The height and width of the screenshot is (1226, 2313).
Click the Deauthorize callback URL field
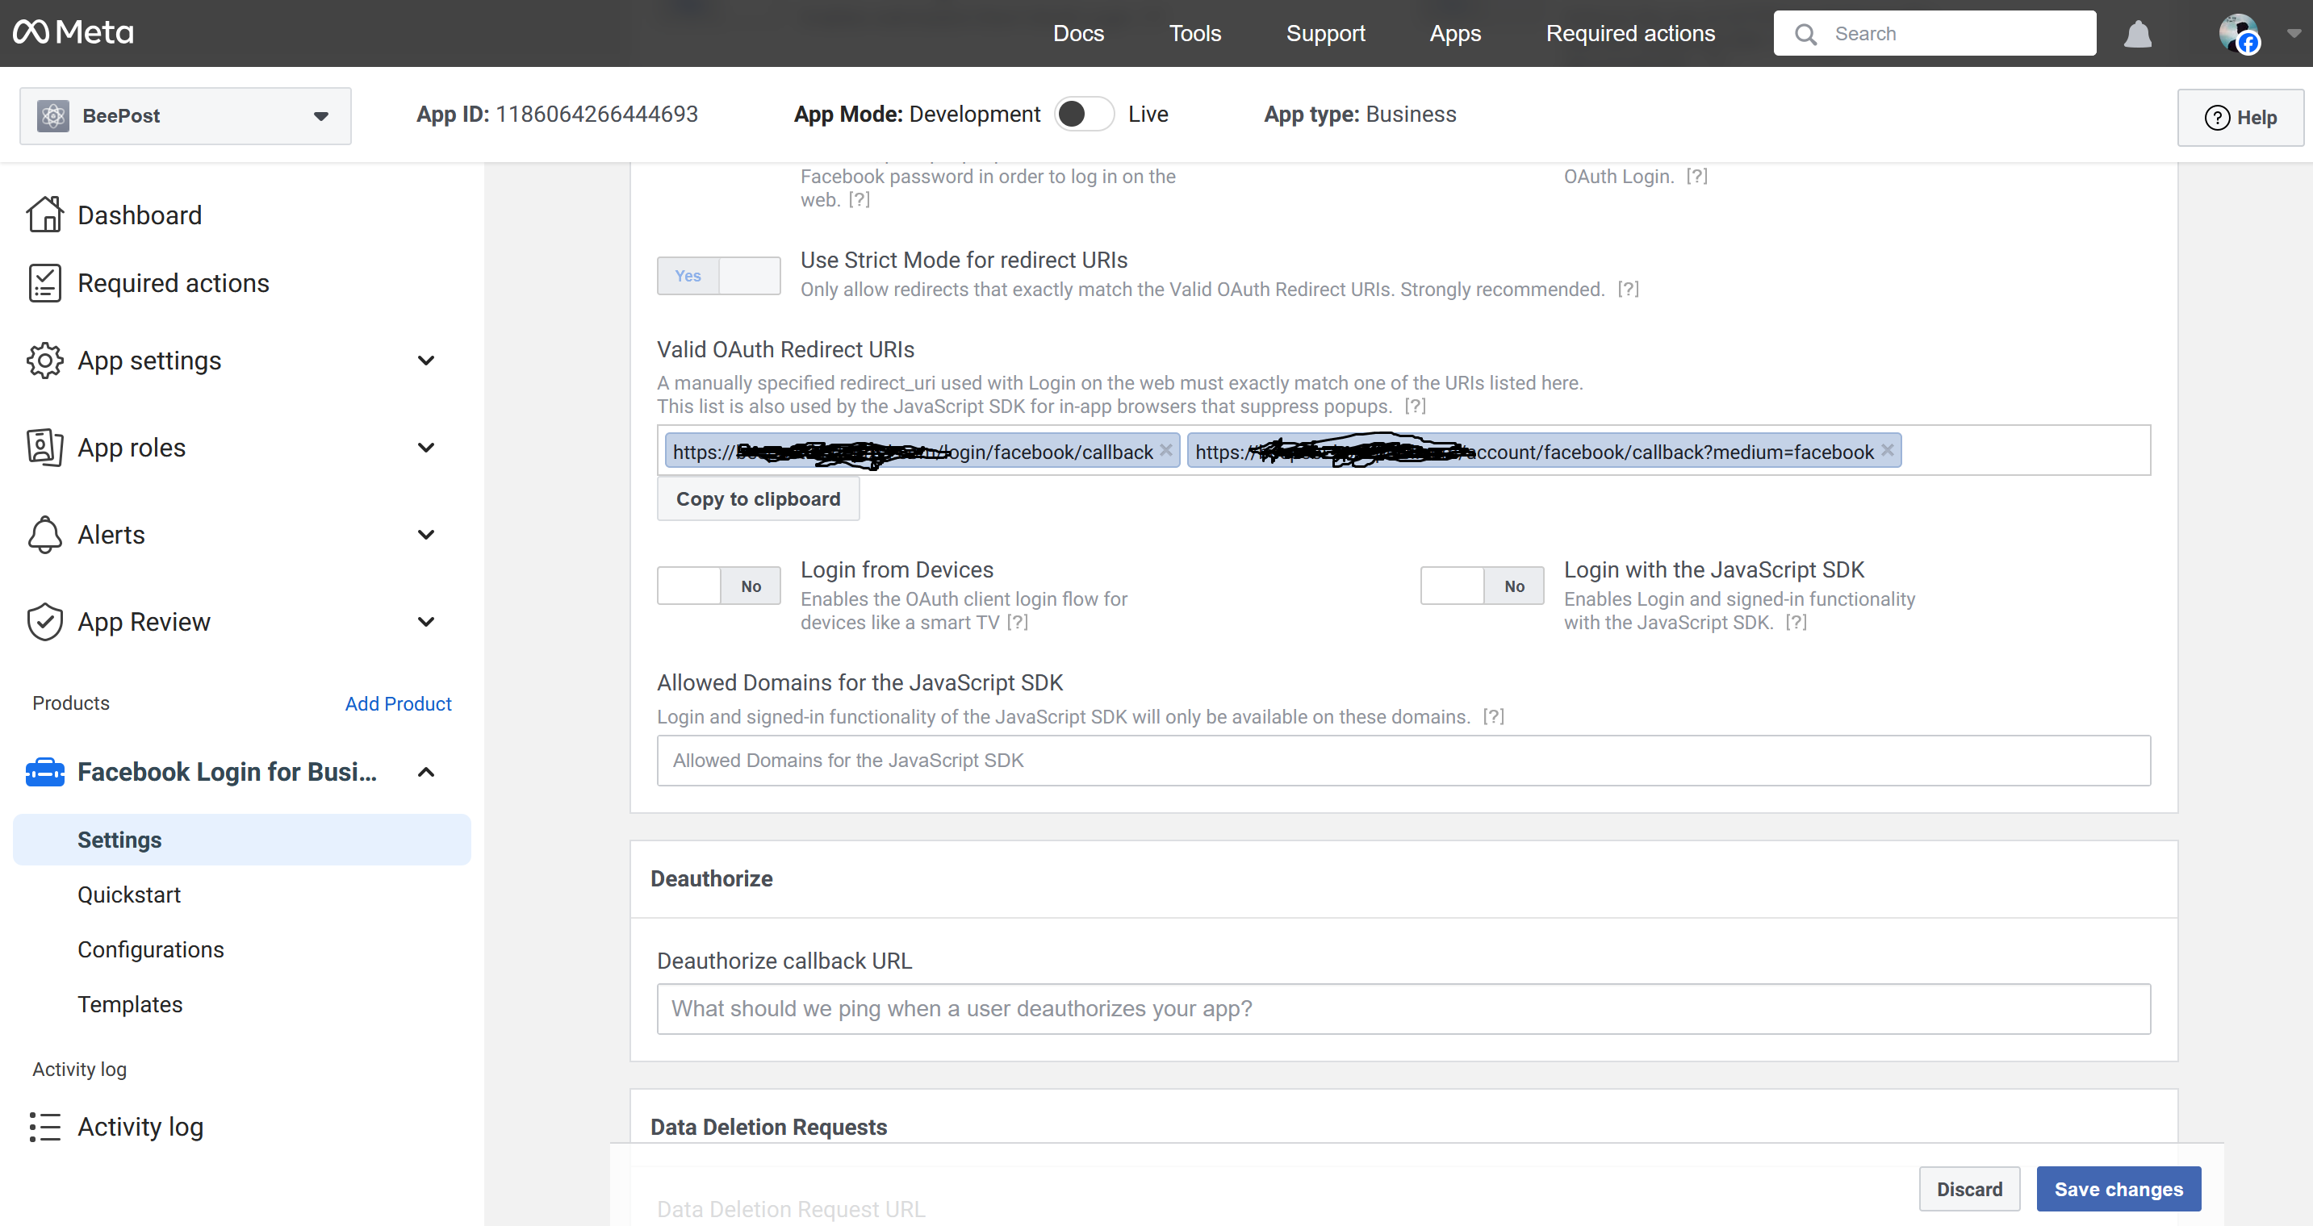pos(1403,1008)
